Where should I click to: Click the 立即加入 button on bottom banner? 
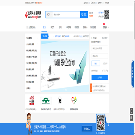coord(87,129)
